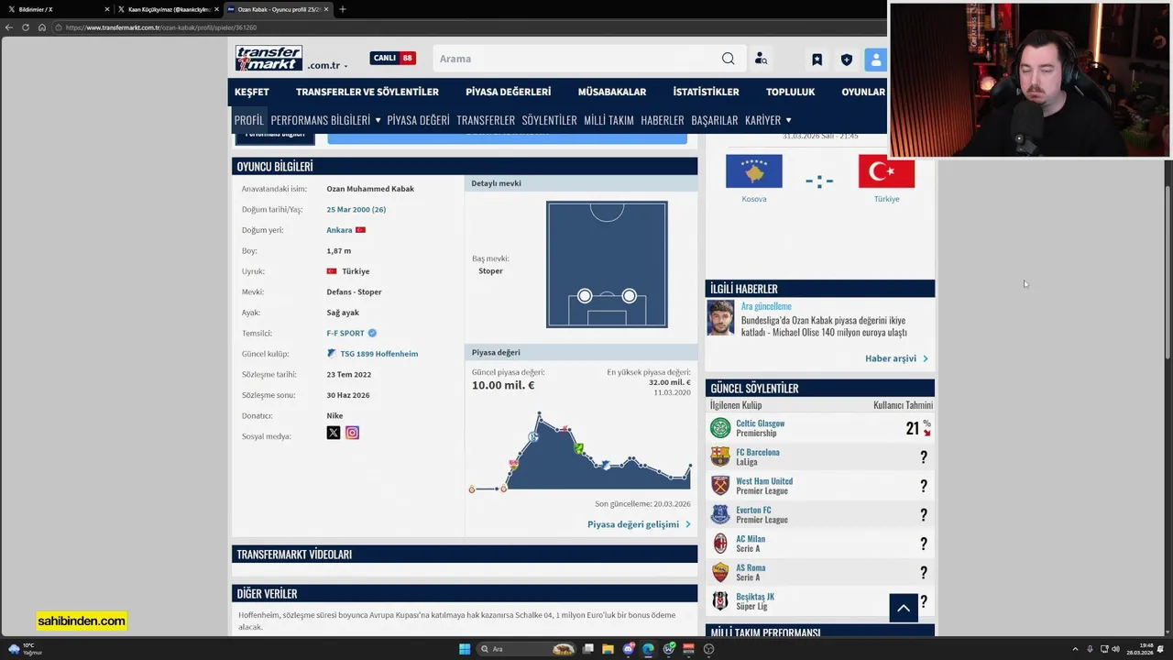1173x660 pixels.
Task: Open PİYASA DEĞERLERİ menu
Action: pyautogui.click(x=509, y=92)
